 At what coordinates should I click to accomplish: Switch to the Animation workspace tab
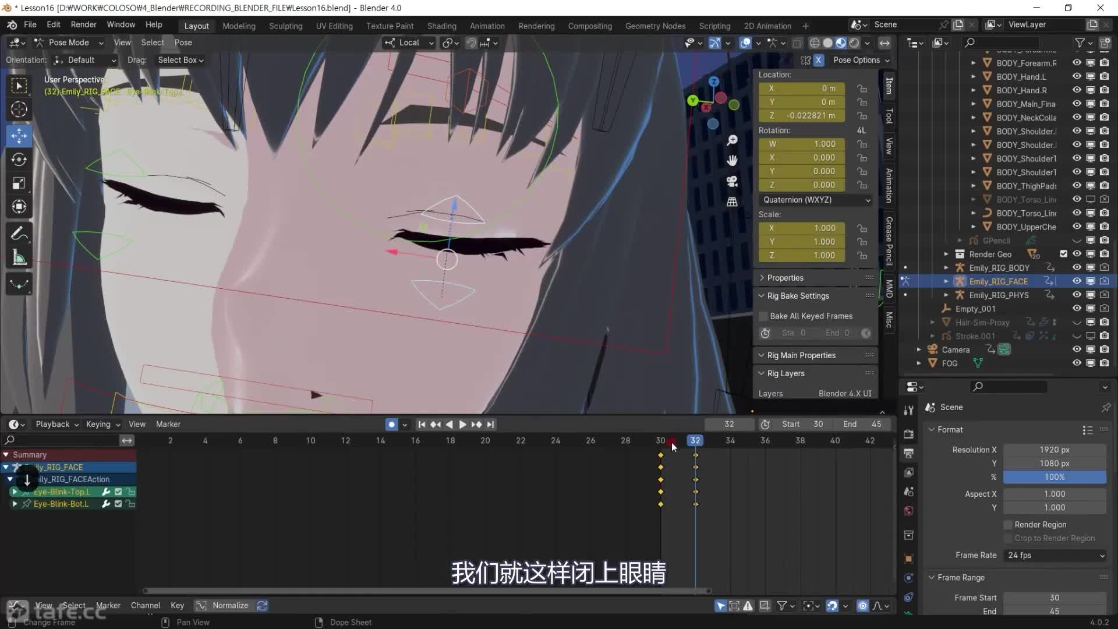click(487, 26)
